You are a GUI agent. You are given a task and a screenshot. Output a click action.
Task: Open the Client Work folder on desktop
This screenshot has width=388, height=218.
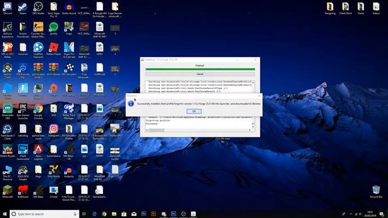click(346, 8)
